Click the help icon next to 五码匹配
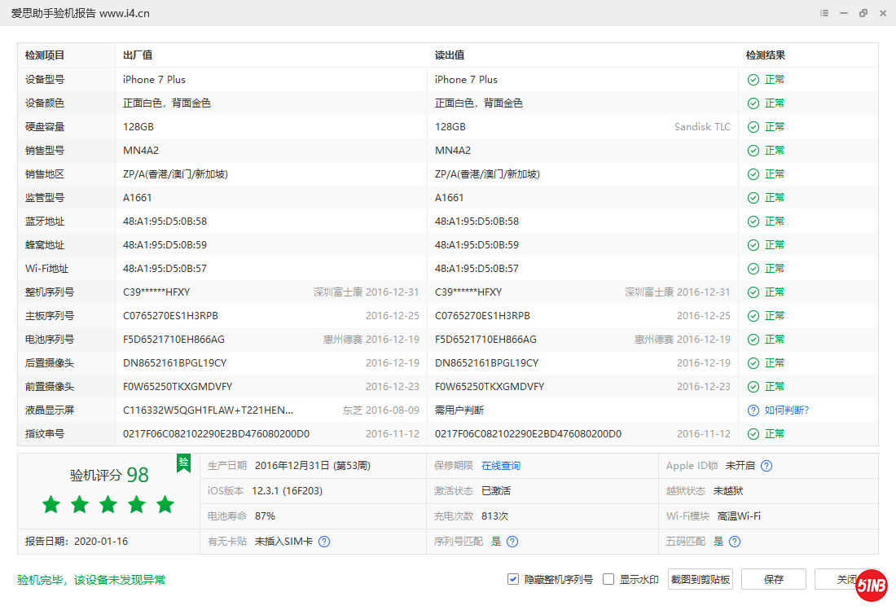Image resolution: width=896 pixels, height=610 pixels. 734,541
